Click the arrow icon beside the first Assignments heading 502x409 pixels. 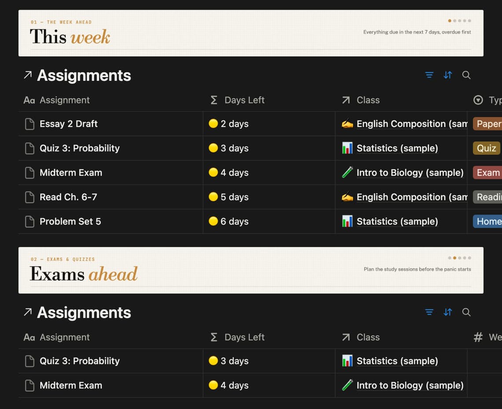[28, 75]
